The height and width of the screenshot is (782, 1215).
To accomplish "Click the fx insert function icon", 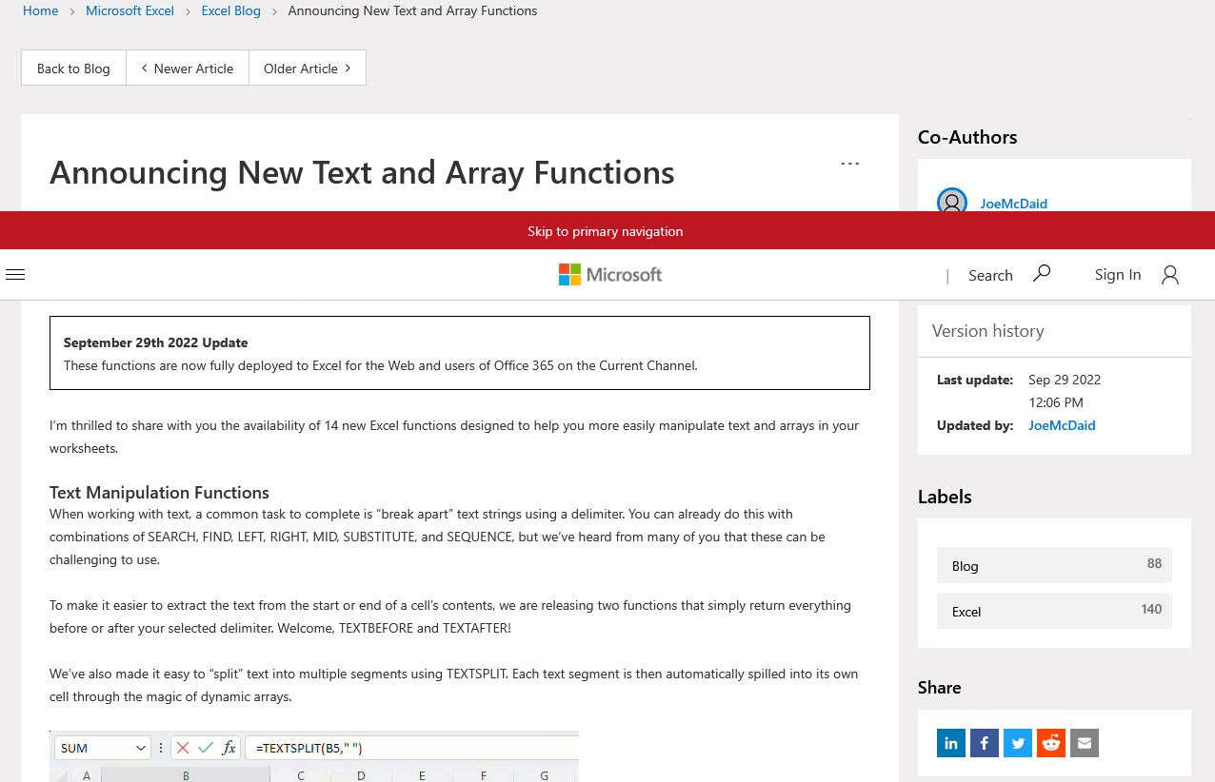I will point(229,748).
